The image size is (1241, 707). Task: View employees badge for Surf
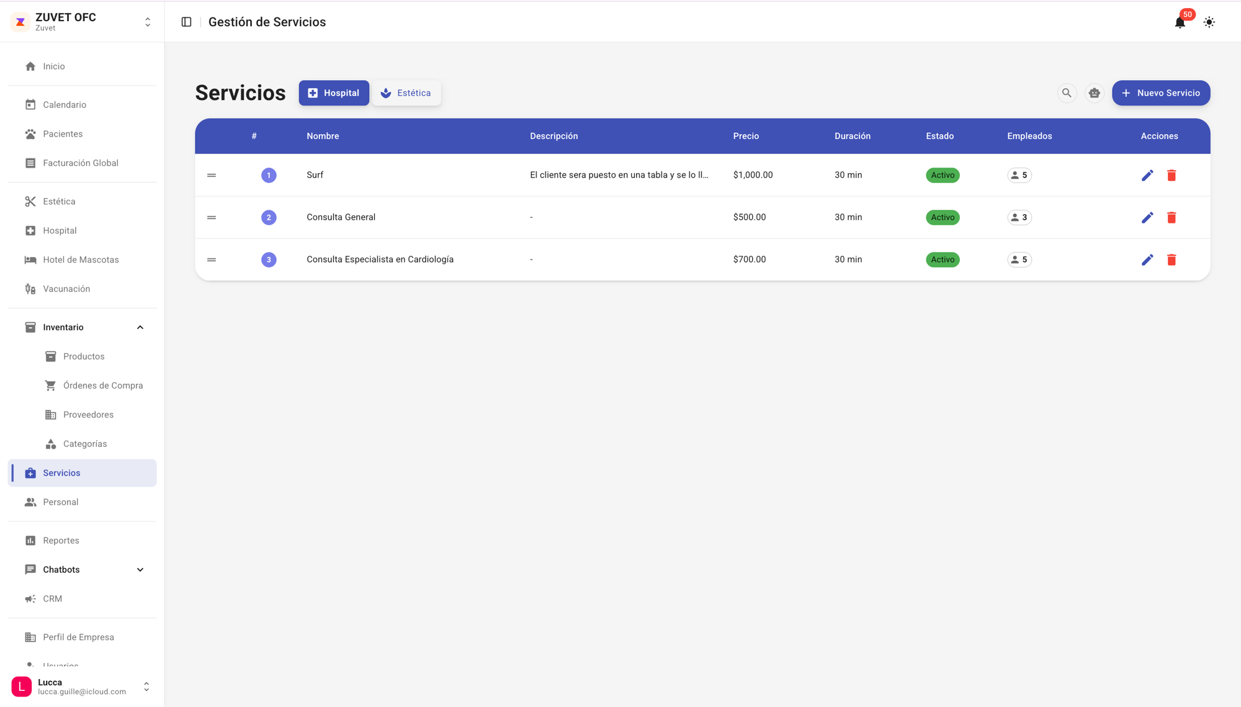pyautogui.click(x=1019, y=175)
